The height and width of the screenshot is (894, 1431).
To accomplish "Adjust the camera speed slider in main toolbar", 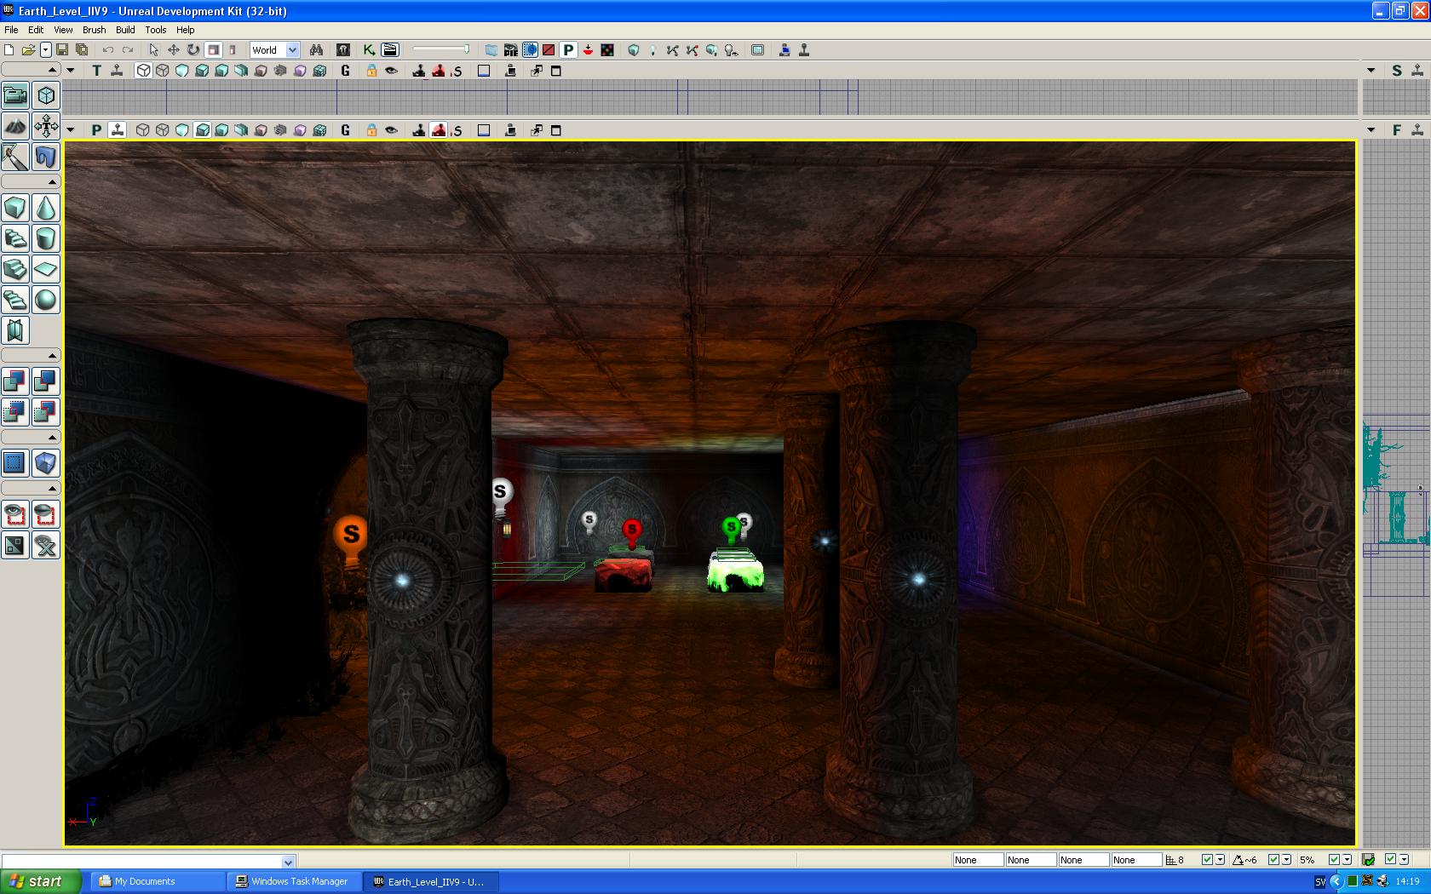I will 441,49.
